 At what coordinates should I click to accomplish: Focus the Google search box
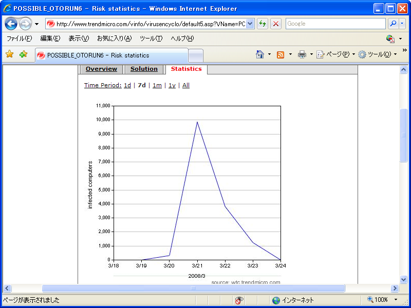335,24
